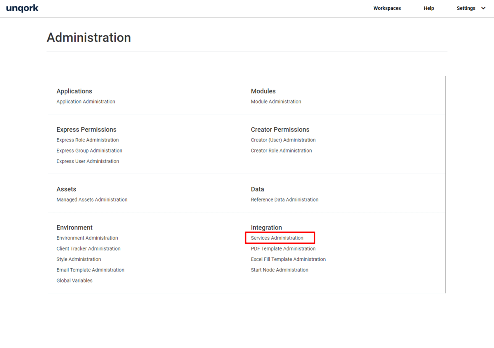Open Managed Assets Administration
494x348 pixels.
point(92,200)
